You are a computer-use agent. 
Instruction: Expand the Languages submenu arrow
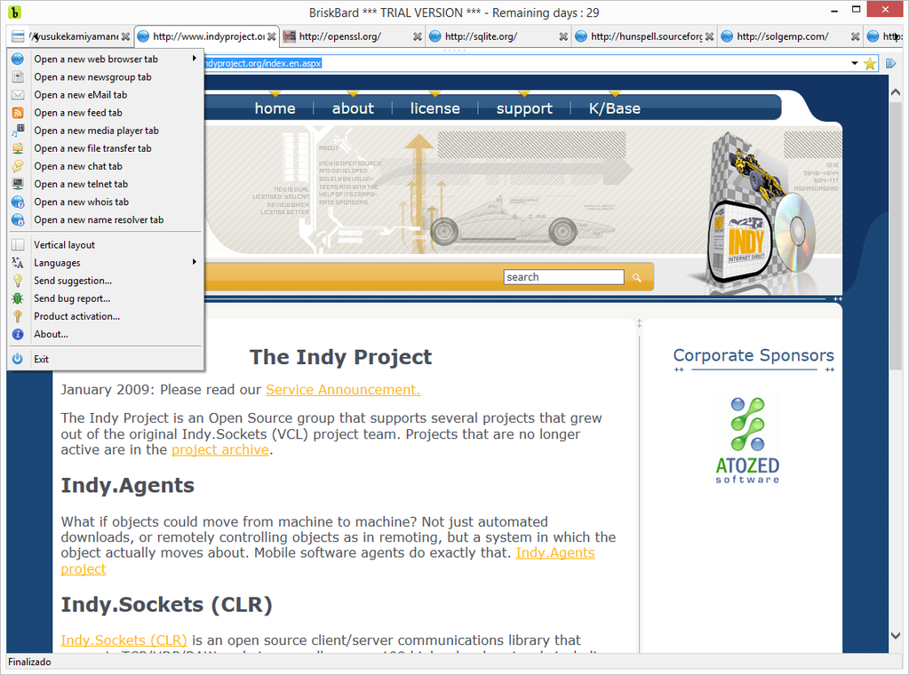click(x=195, y=262)
